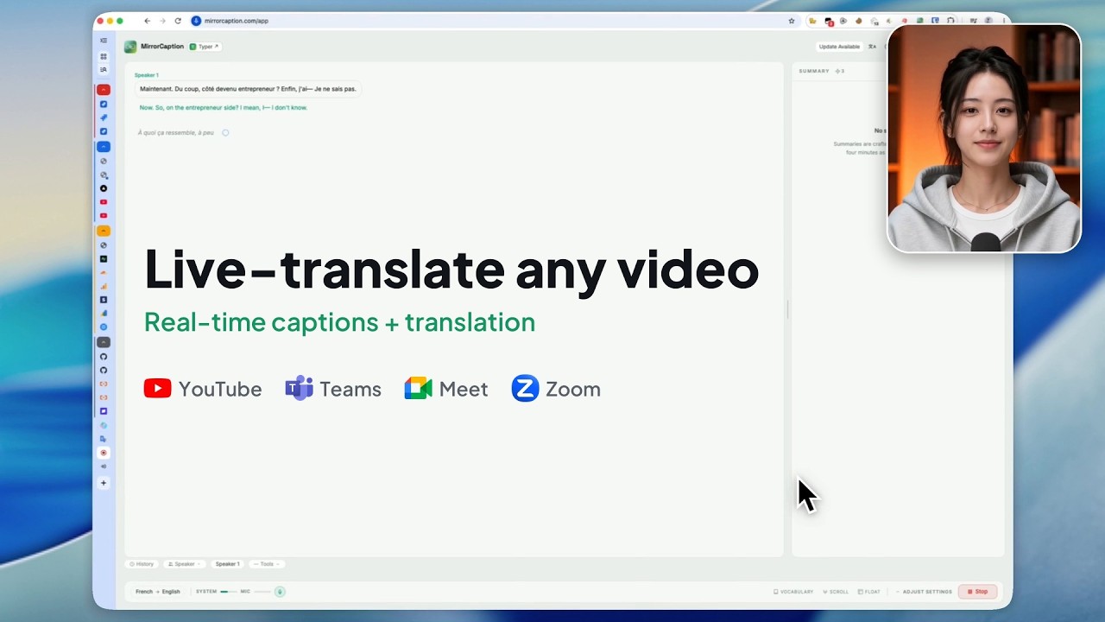Collapse the vertical tab sidebar via top icon
Viewport: 1105px width, 622px height.
pos(104,41)
